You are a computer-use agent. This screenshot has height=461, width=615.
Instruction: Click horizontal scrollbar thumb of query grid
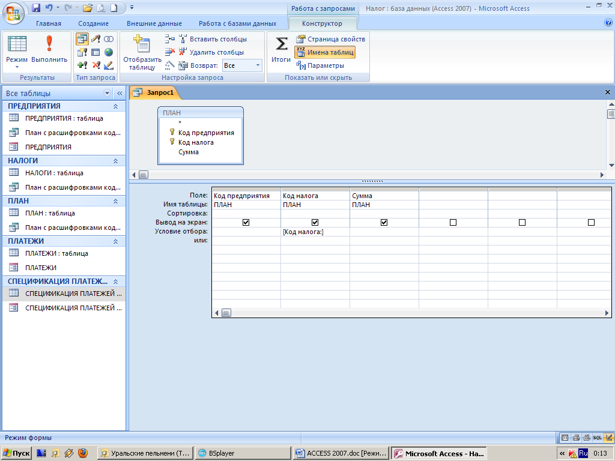click(x=226, y=313)
